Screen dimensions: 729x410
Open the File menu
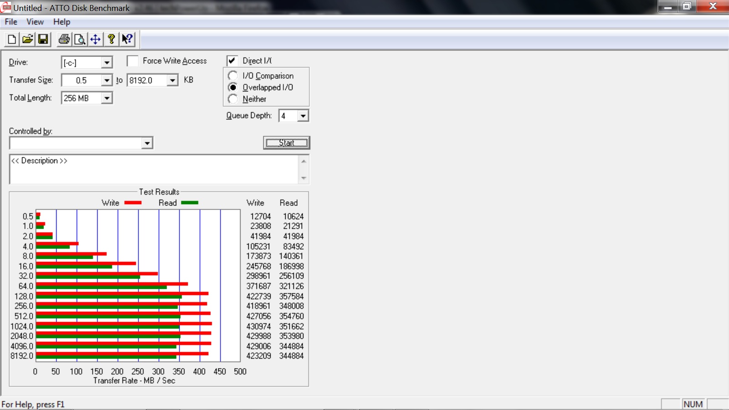pos(11,22)
